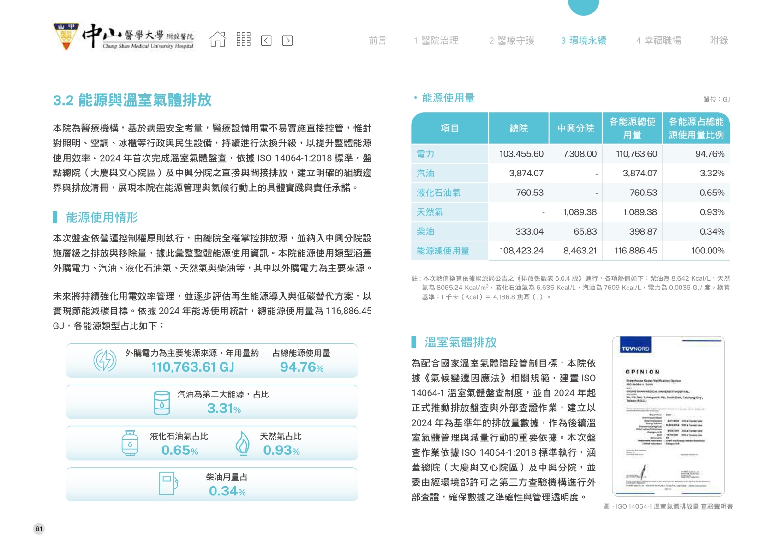Click the natural gas flame icon
The height and width of the screenshot is (554, 783).
coord(242,443)
